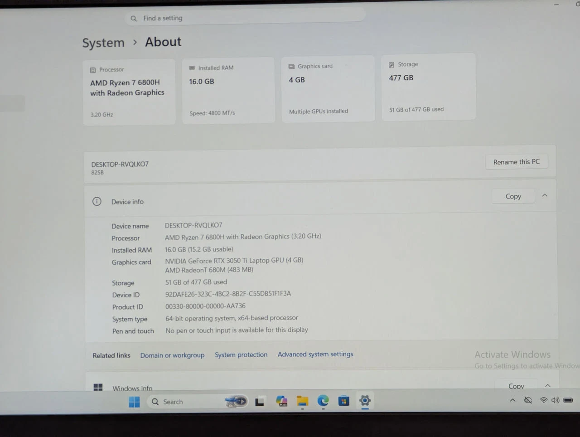The image size is (580, 437).
Task: Open the Windows Start menu
Action: click(x=134, y=402)
